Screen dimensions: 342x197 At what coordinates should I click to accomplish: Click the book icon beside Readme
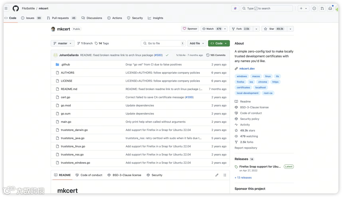236,102
